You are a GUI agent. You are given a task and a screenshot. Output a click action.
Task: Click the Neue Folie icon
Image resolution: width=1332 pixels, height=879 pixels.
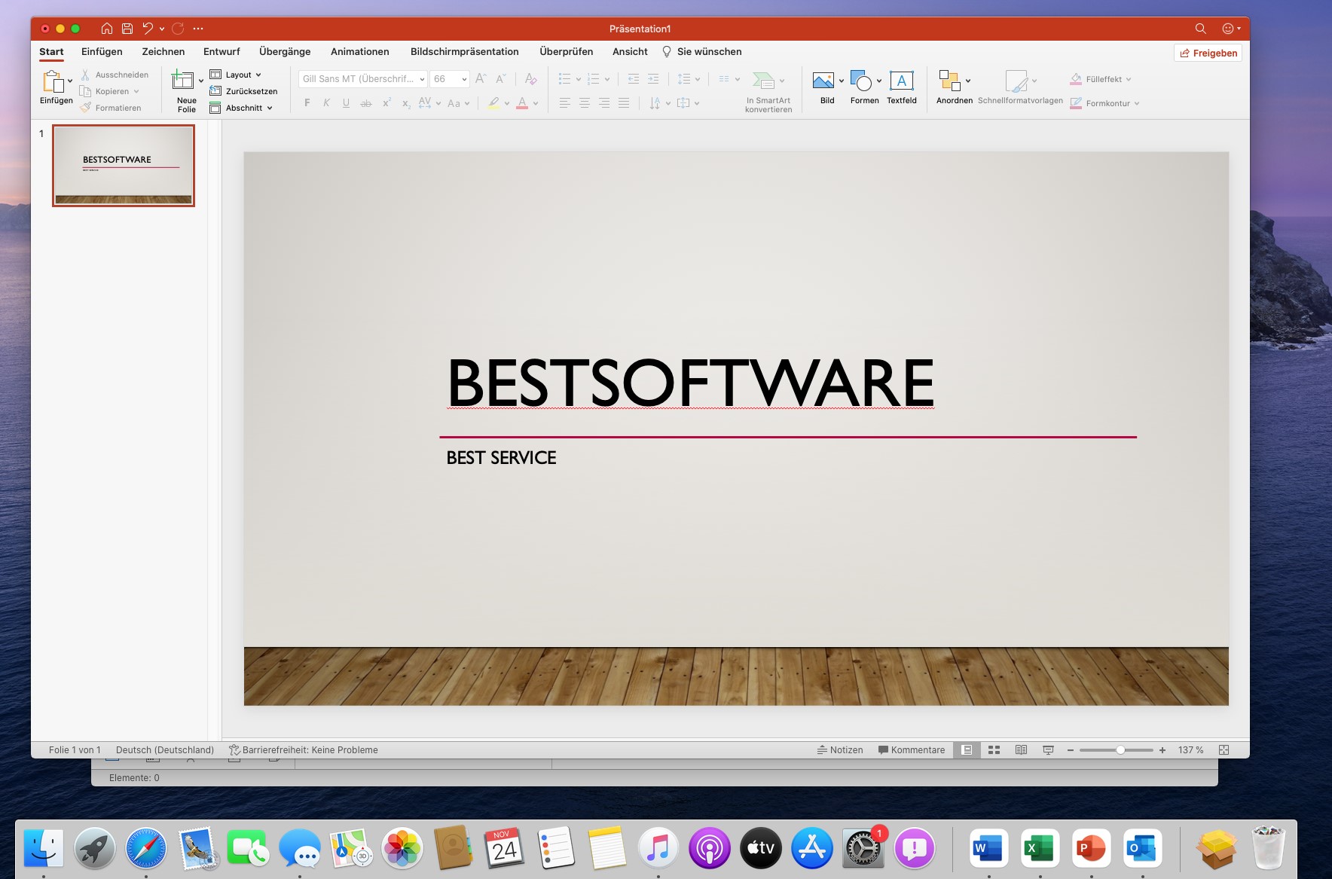[182, 81]
